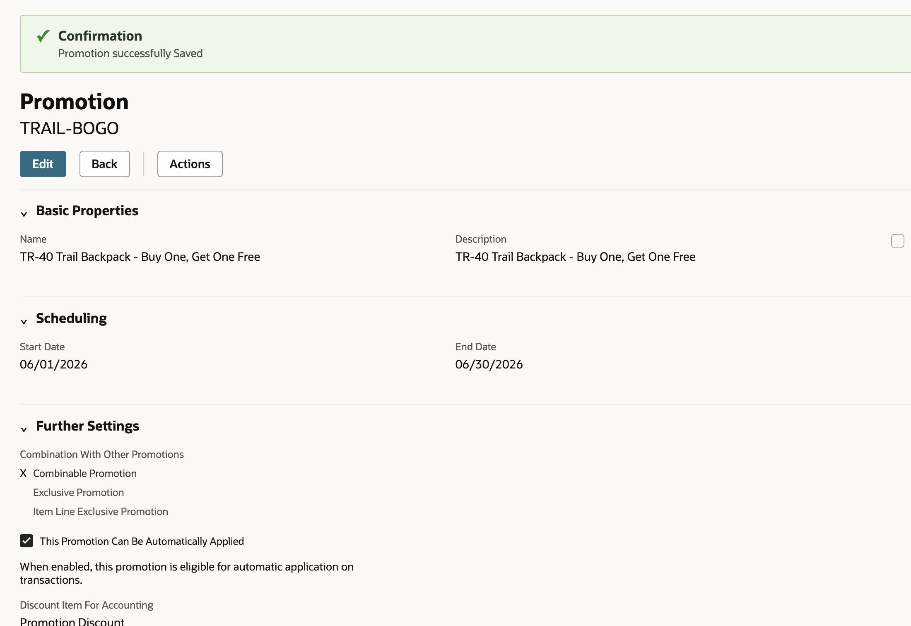Click the Promotion Discount accounting item
The image size is (911, 626).
[x=72, y=621]
